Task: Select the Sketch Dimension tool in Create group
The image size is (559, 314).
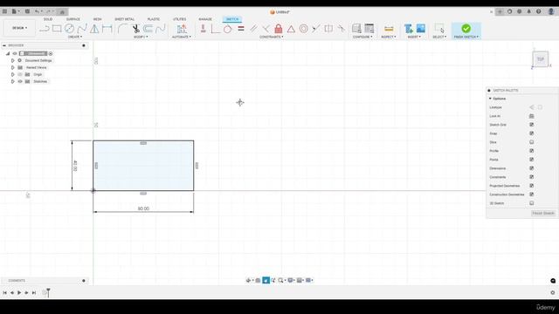Action: click(107, 29)
